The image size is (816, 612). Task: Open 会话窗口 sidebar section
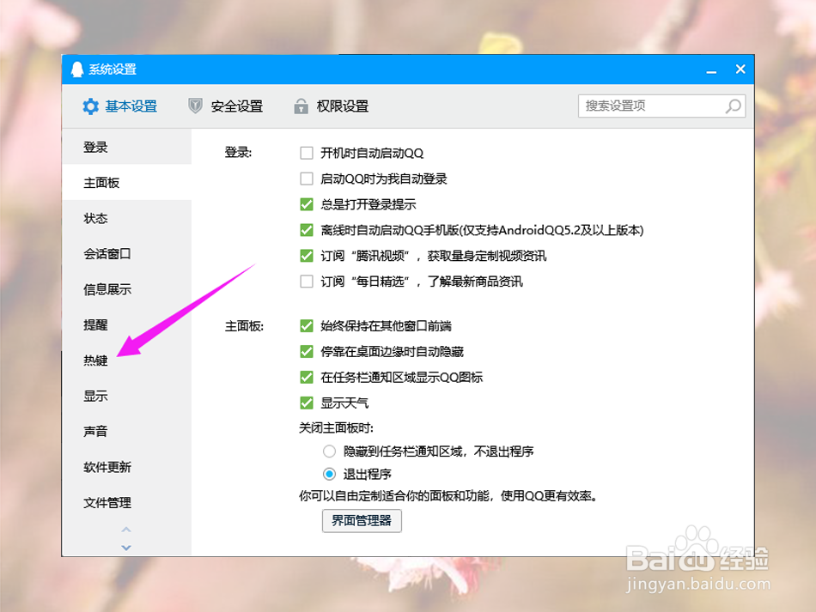[x=126, y=254]
